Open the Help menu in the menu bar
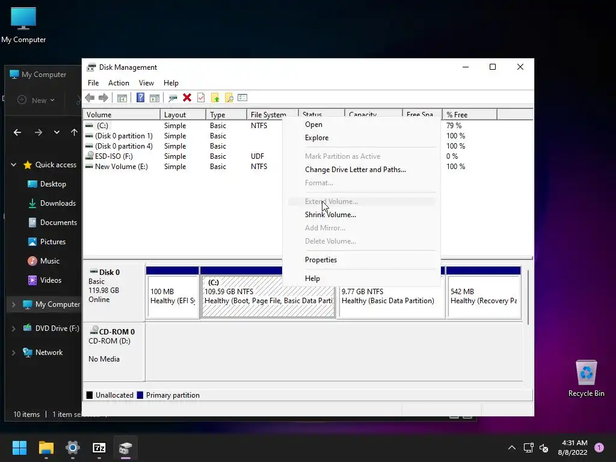Screen dimensions: 616x462 click(x=171, y=83)
